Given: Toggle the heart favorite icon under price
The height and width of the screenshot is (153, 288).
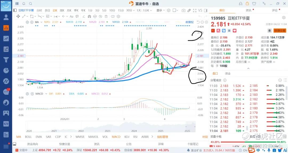Looking at the screenshot, I should (x=235, y=30).
